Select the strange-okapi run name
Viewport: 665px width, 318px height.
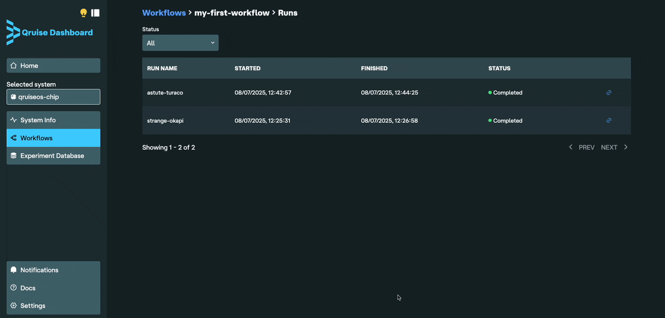point(165,121)
